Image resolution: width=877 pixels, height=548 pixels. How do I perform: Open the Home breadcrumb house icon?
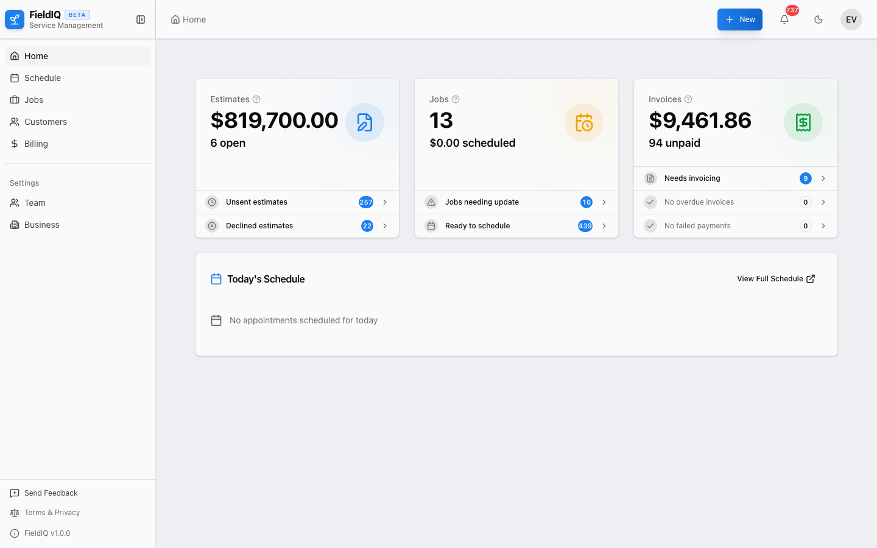click(x=174, y=19)
